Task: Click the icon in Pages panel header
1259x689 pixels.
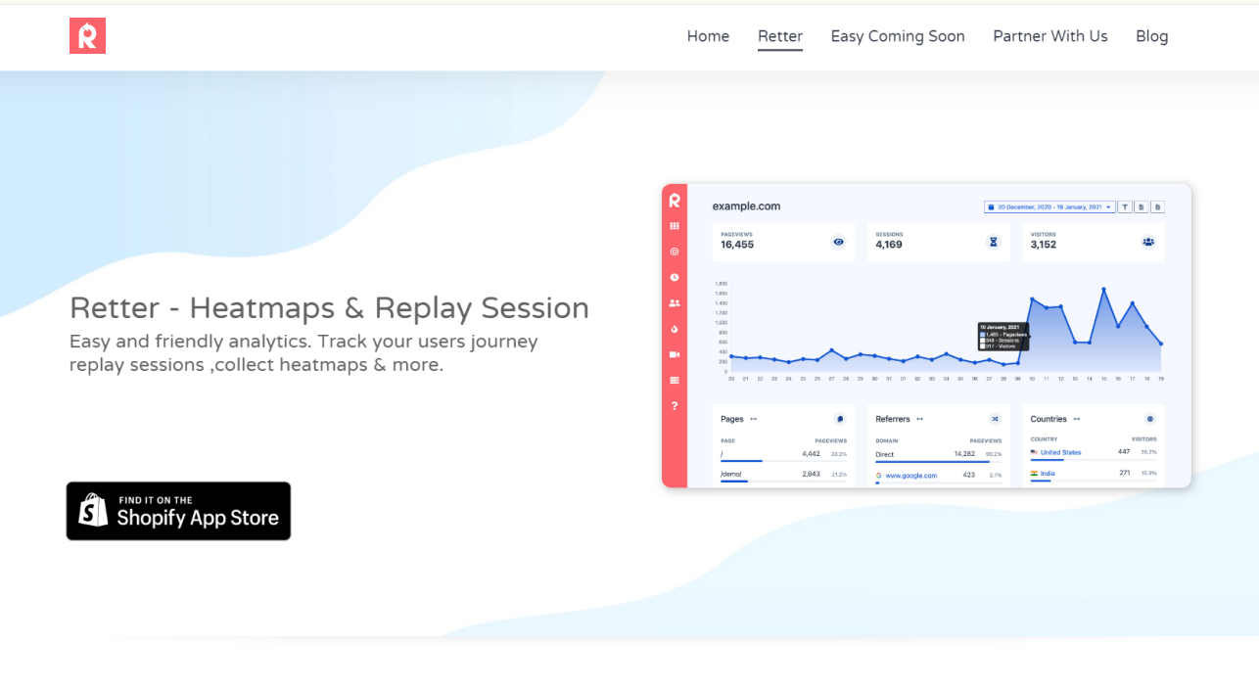Action: click(x=840, y=419)
